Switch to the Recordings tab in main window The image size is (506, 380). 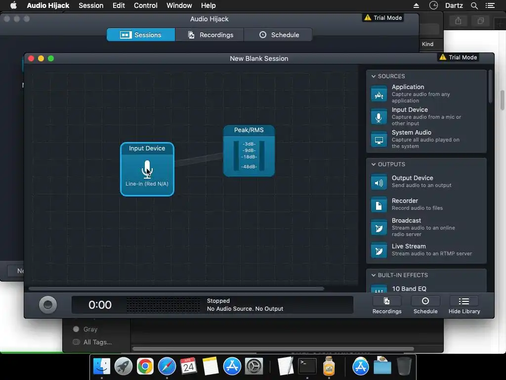[210, 35]
